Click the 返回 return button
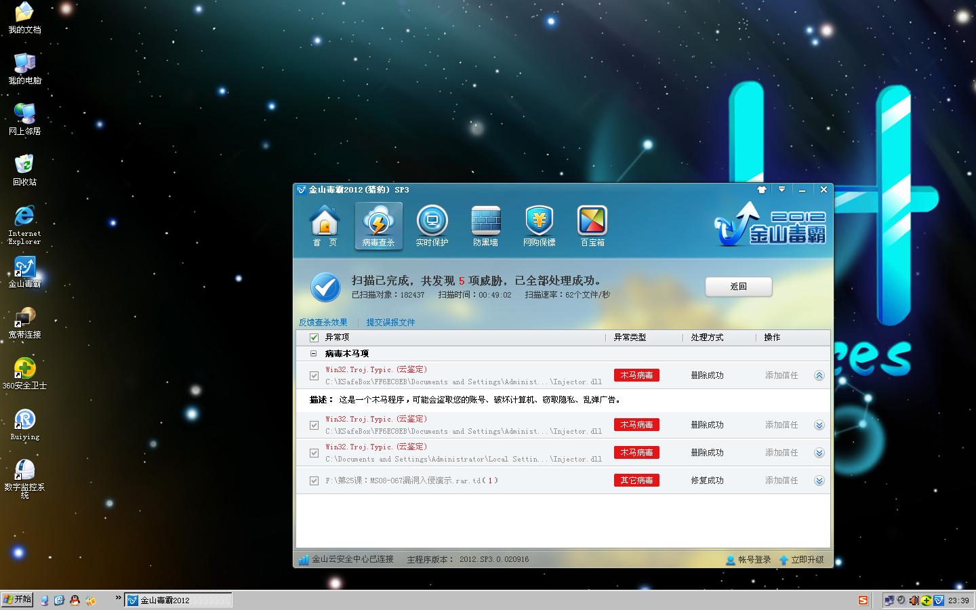Viewport: 976px width, 610px height. (738, 287)
